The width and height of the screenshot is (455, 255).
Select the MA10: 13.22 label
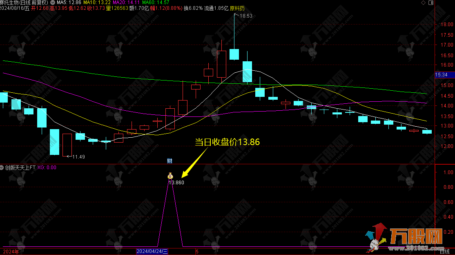coord(97,2)
